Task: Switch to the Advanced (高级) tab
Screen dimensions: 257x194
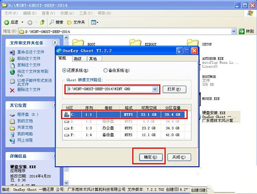Action: pyautogui.click(x=77, y=59)
